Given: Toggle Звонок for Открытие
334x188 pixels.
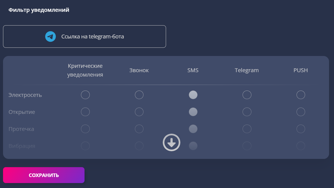Looking at the screenshot, I should coord(139,112).
